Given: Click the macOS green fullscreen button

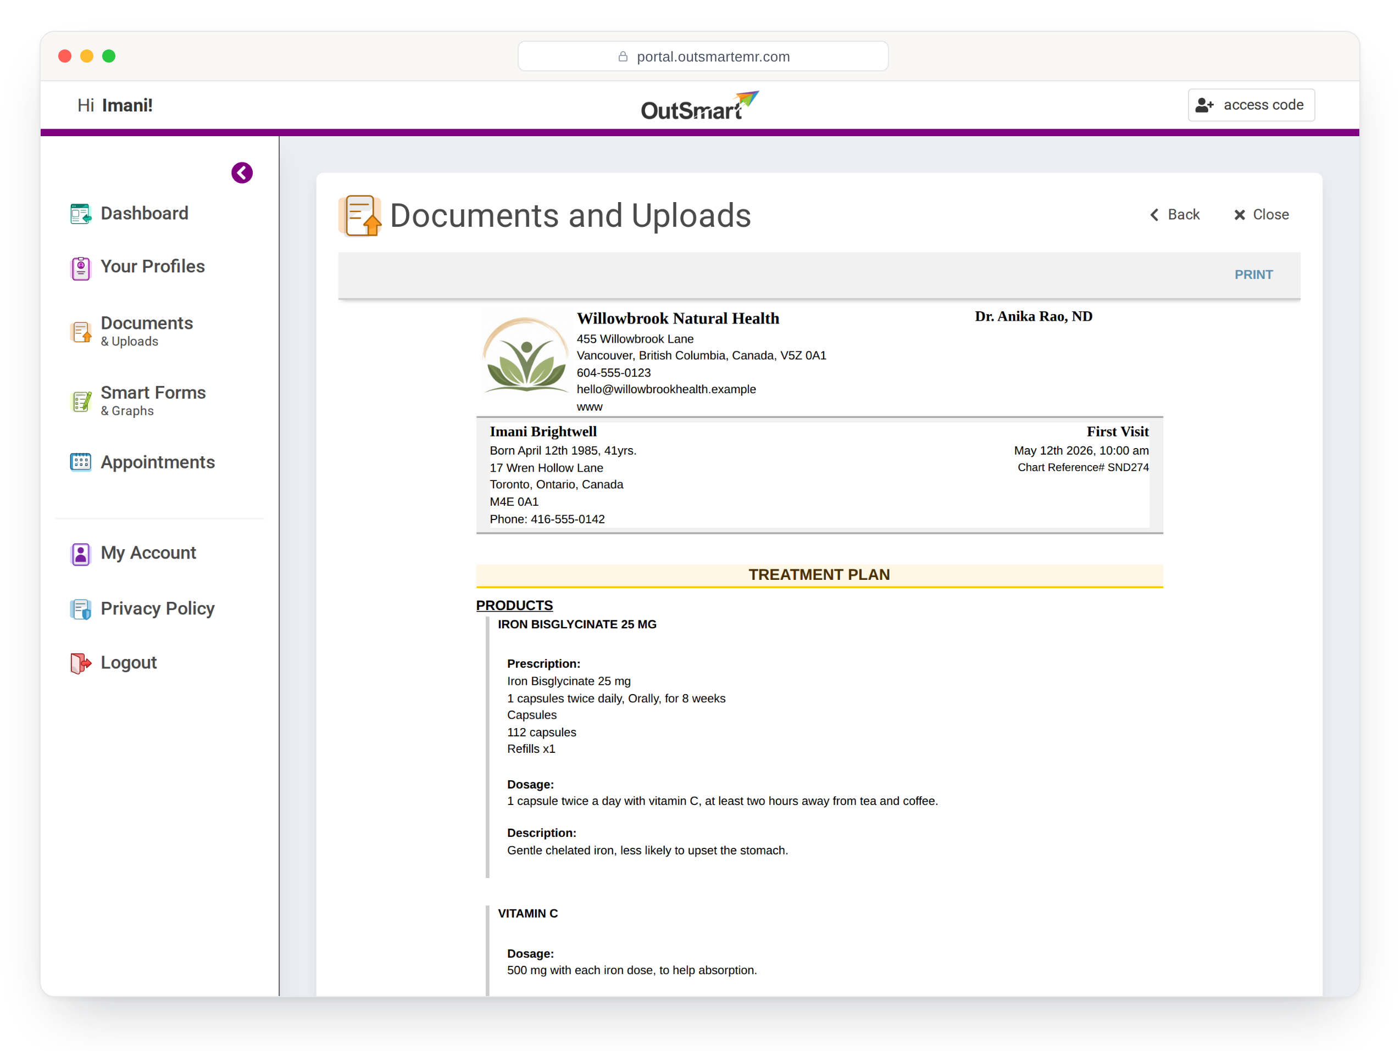Looking at the screenshot, I should tap(109, 56).
